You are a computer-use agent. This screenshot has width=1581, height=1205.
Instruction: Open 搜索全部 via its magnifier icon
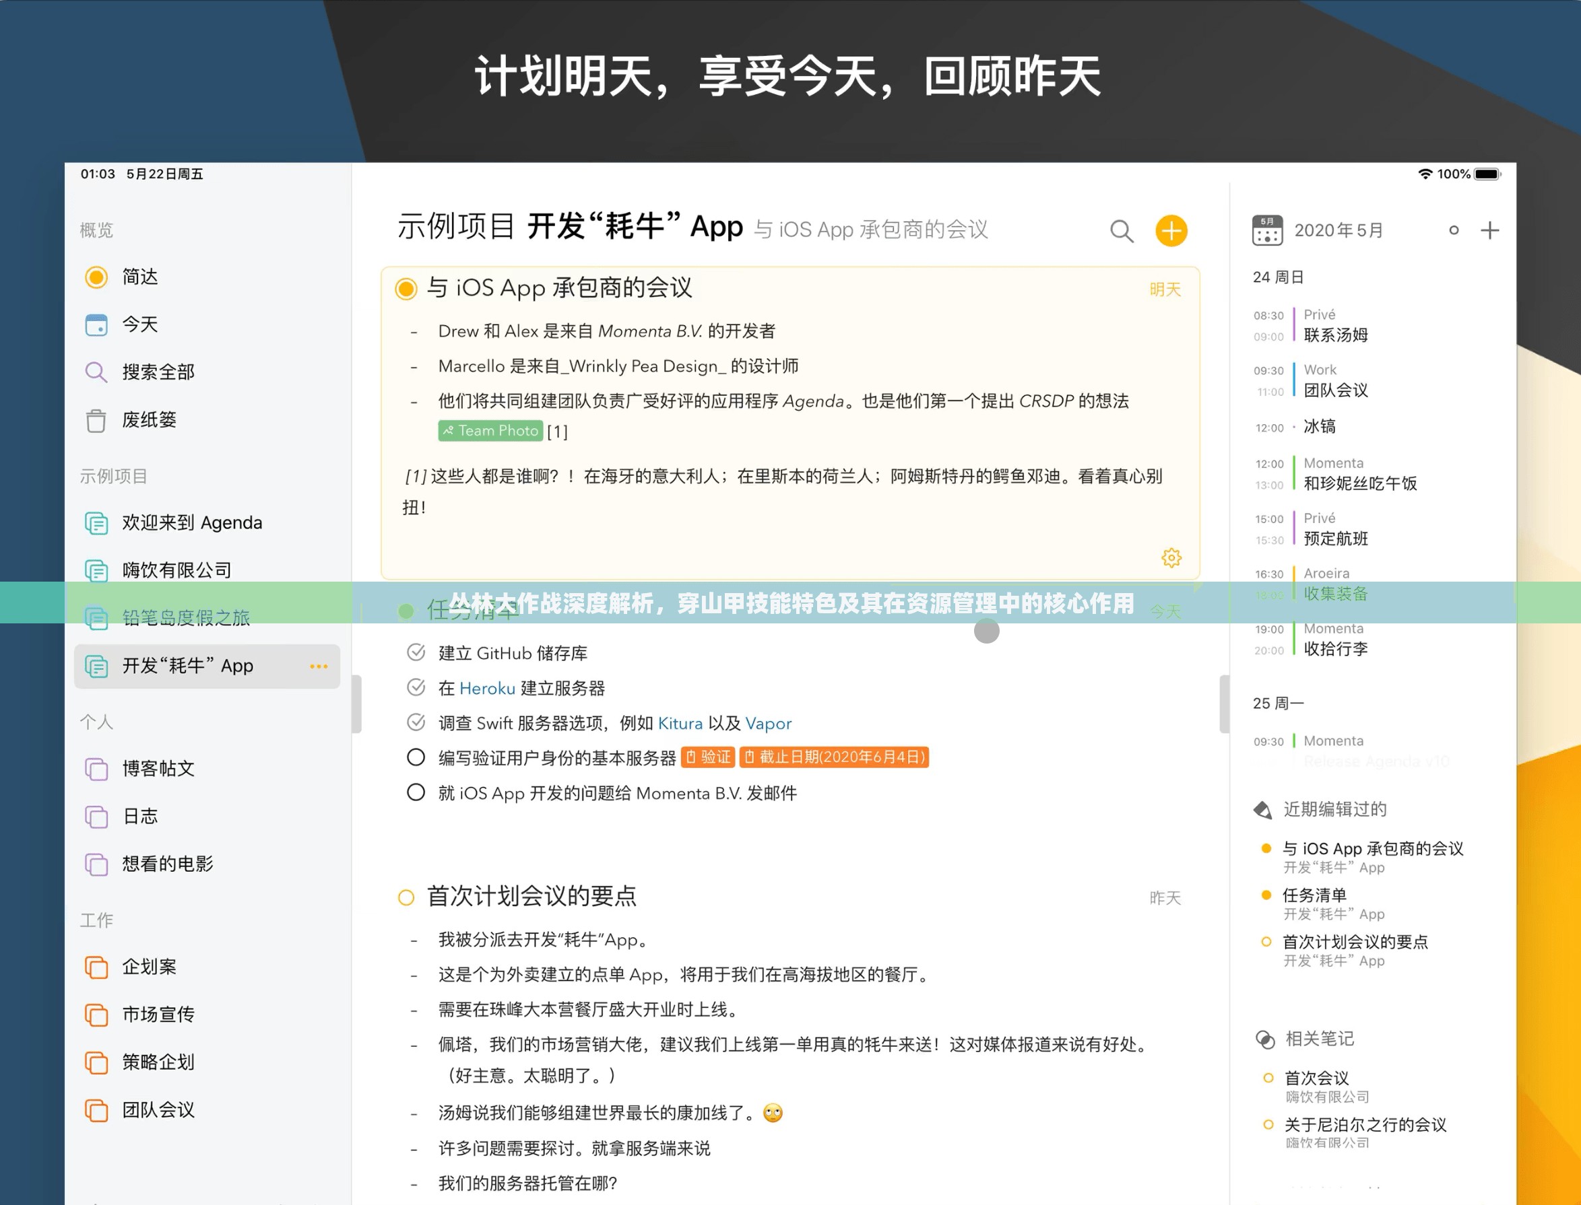96,372
